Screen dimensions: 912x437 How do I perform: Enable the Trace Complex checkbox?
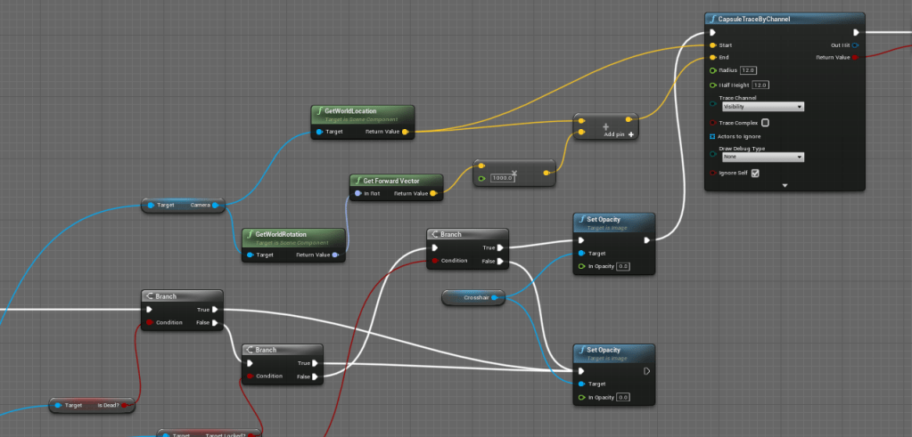tap(765, 123)
